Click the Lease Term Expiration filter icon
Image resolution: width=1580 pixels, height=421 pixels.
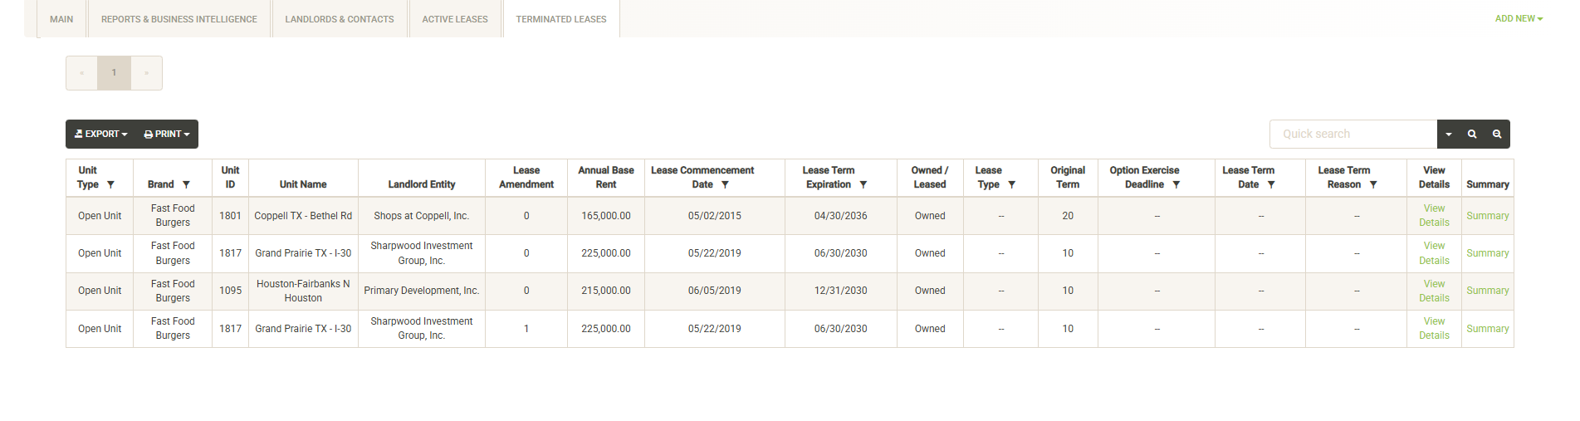point(863,185)
